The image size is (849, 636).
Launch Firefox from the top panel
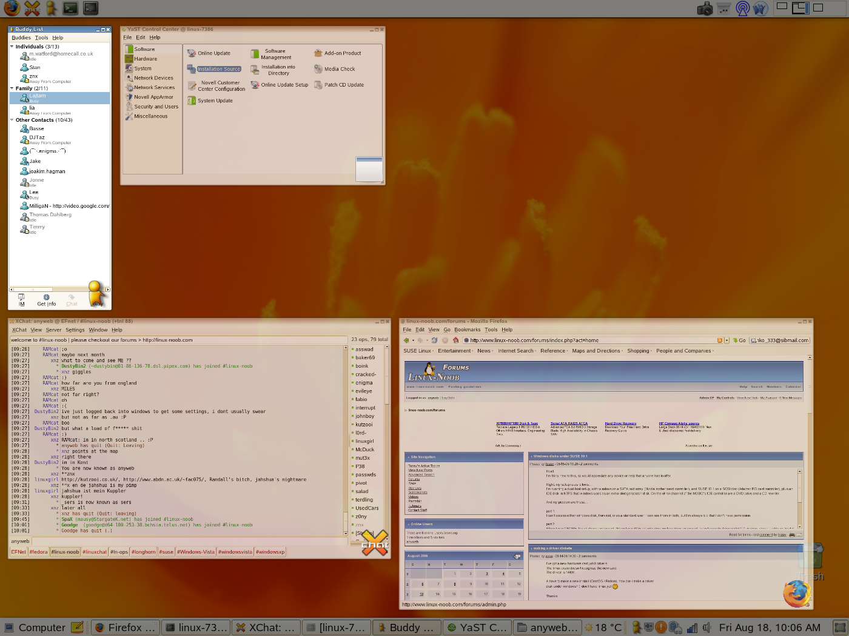12,8
